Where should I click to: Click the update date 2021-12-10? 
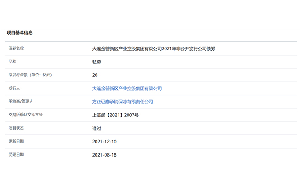tap(104, 142)
